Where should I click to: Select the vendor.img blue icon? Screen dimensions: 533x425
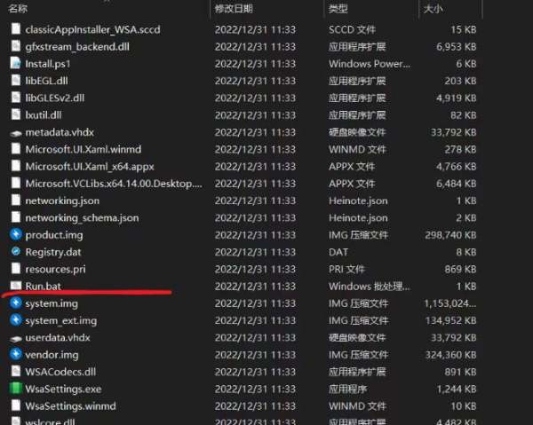[x=16, y=354]
